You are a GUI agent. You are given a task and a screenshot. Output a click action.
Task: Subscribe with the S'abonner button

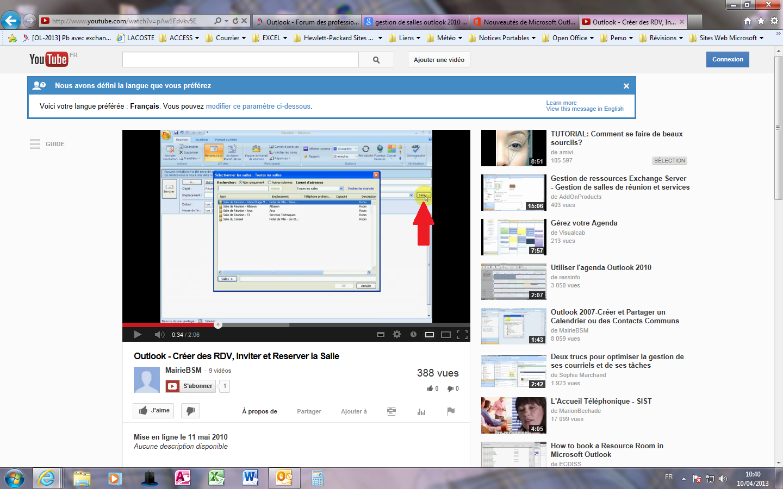(x=191, y=386)
